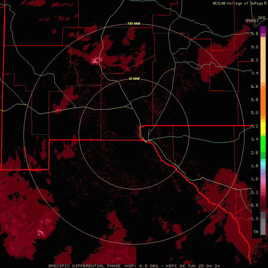Click the 5.0 value on the color scale

click(255, 113)
